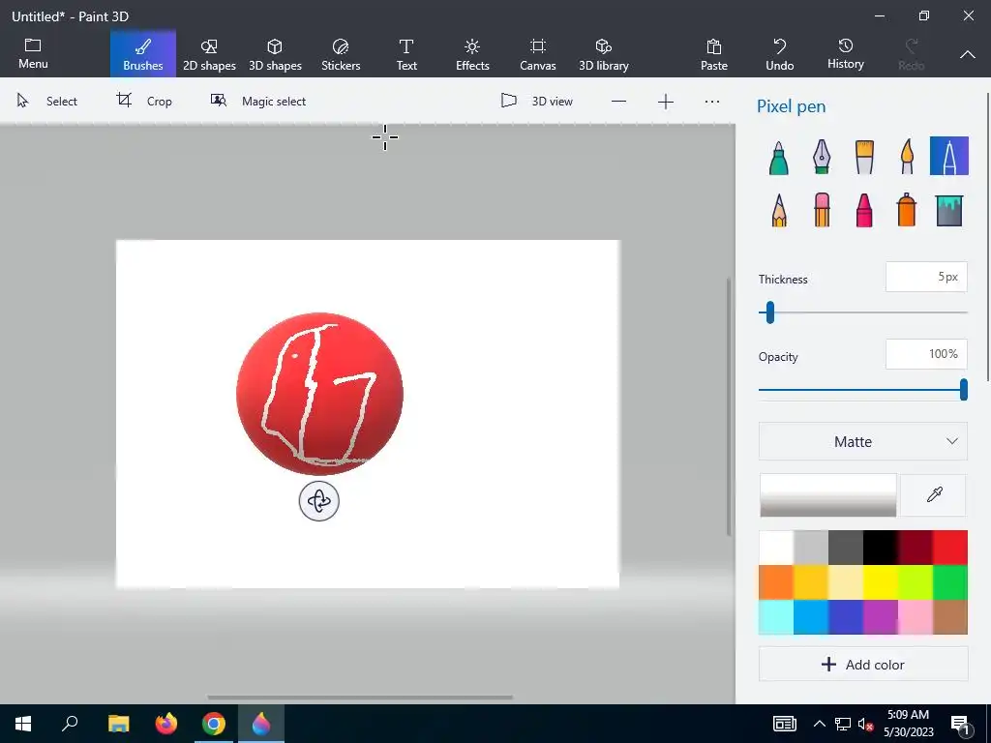
Task: Toggle 3D view
Action: click(x=536, y=101)
